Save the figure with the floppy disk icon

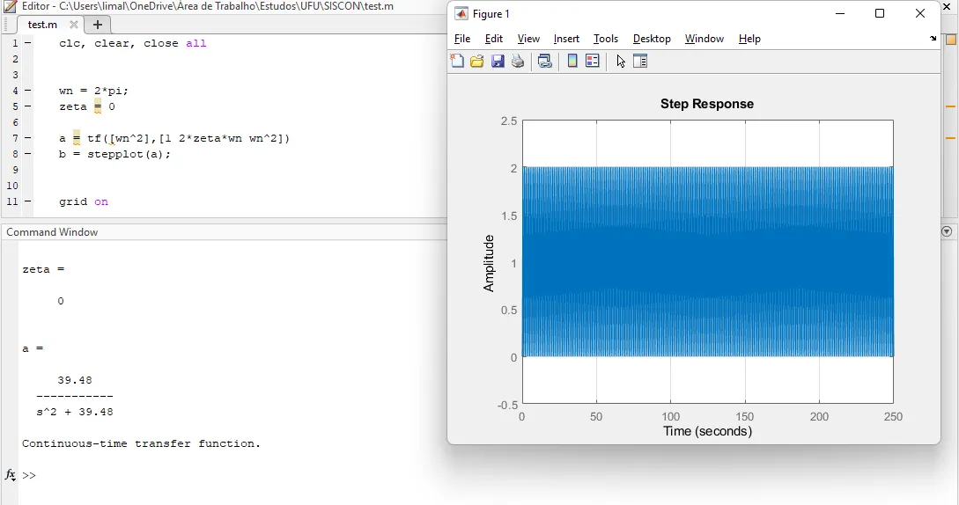coord(498,61)
